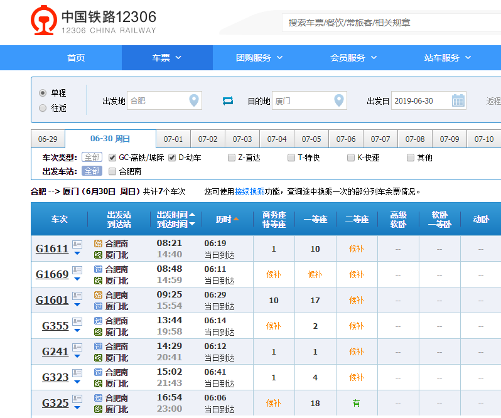Expand the G1601 stop list arrow
This screenshot has height=418, width=501.
point(77,304)
